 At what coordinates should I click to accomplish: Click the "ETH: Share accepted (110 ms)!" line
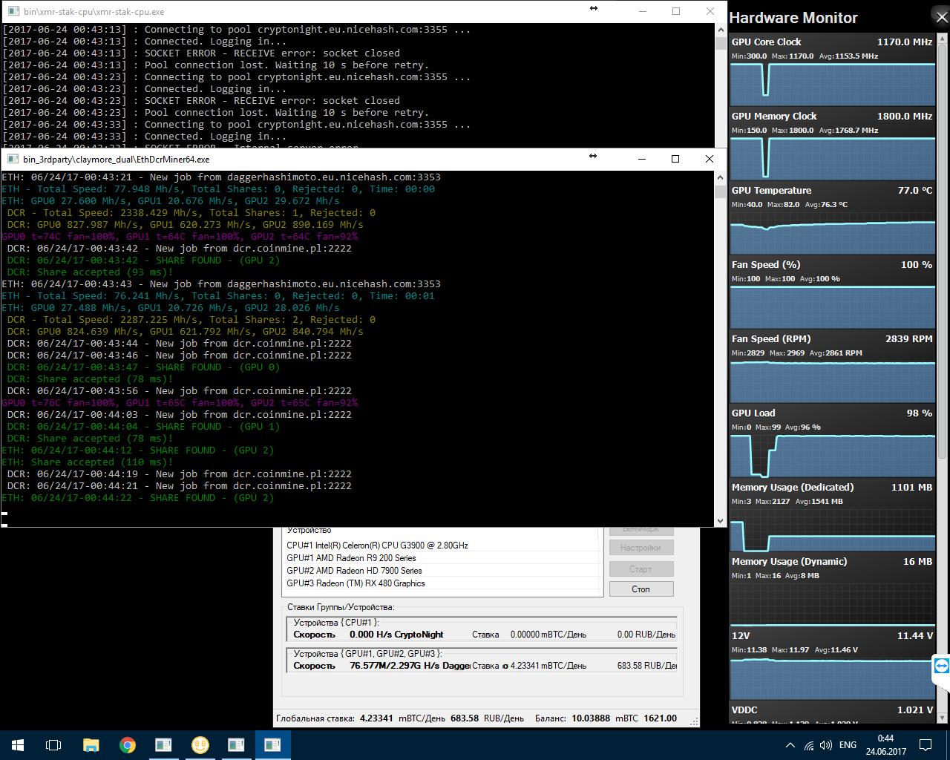click(x=87, y=462)
